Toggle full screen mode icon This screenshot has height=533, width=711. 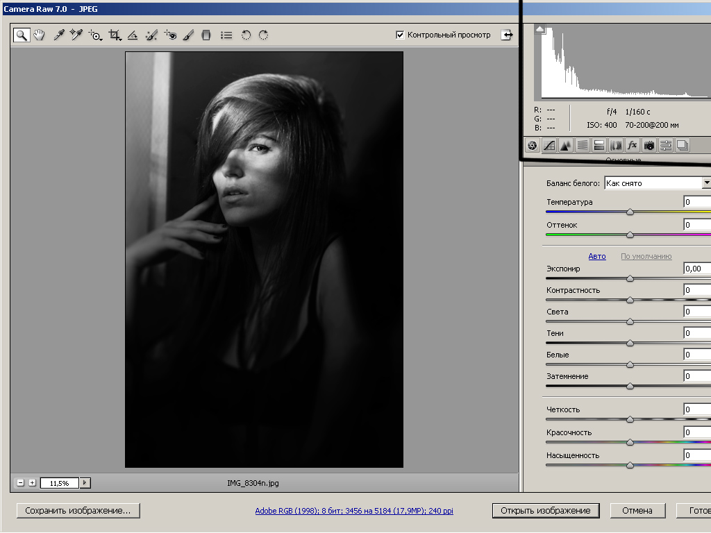[508, 35]
